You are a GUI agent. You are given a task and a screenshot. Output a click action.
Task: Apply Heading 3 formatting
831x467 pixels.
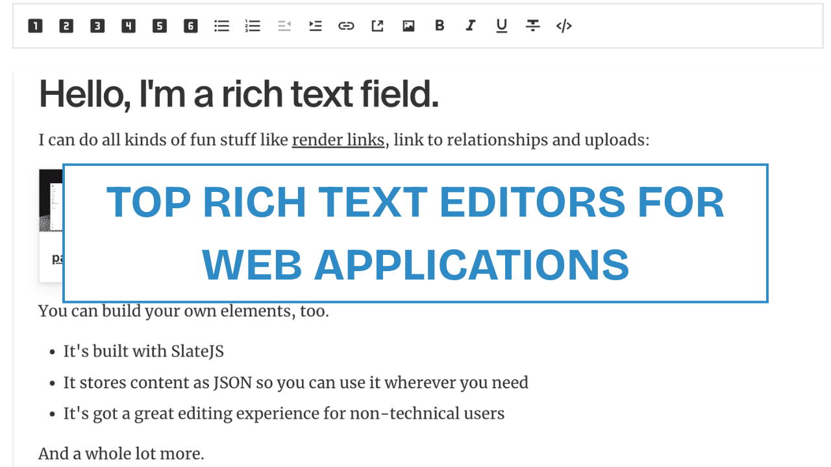click(x=97, y=26)
